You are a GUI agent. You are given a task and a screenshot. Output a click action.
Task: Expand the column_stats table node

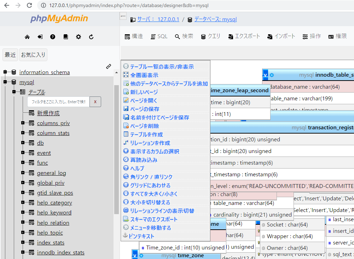23,133
